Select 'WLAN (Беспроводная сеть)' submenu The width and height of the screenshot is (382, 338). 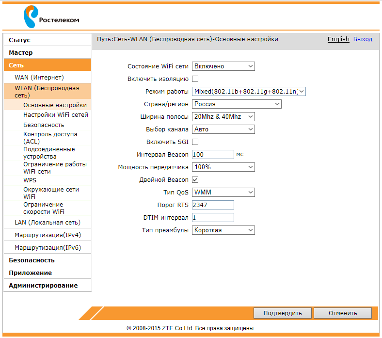[x=48, y=91]
